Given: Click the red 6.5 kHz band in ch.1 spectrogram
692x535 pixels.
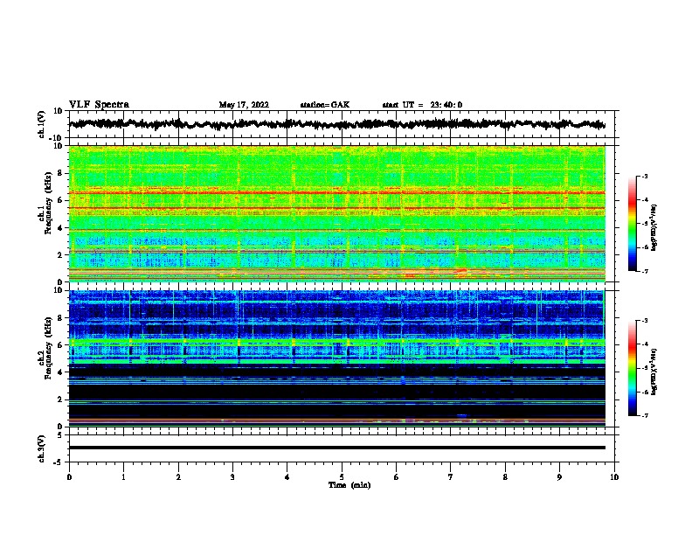Looking at the screenshot, I should 337,193.
